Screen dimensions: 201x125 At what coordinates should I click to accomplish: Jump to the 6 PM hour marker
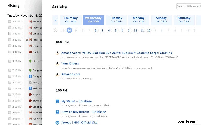coord(95,30)
